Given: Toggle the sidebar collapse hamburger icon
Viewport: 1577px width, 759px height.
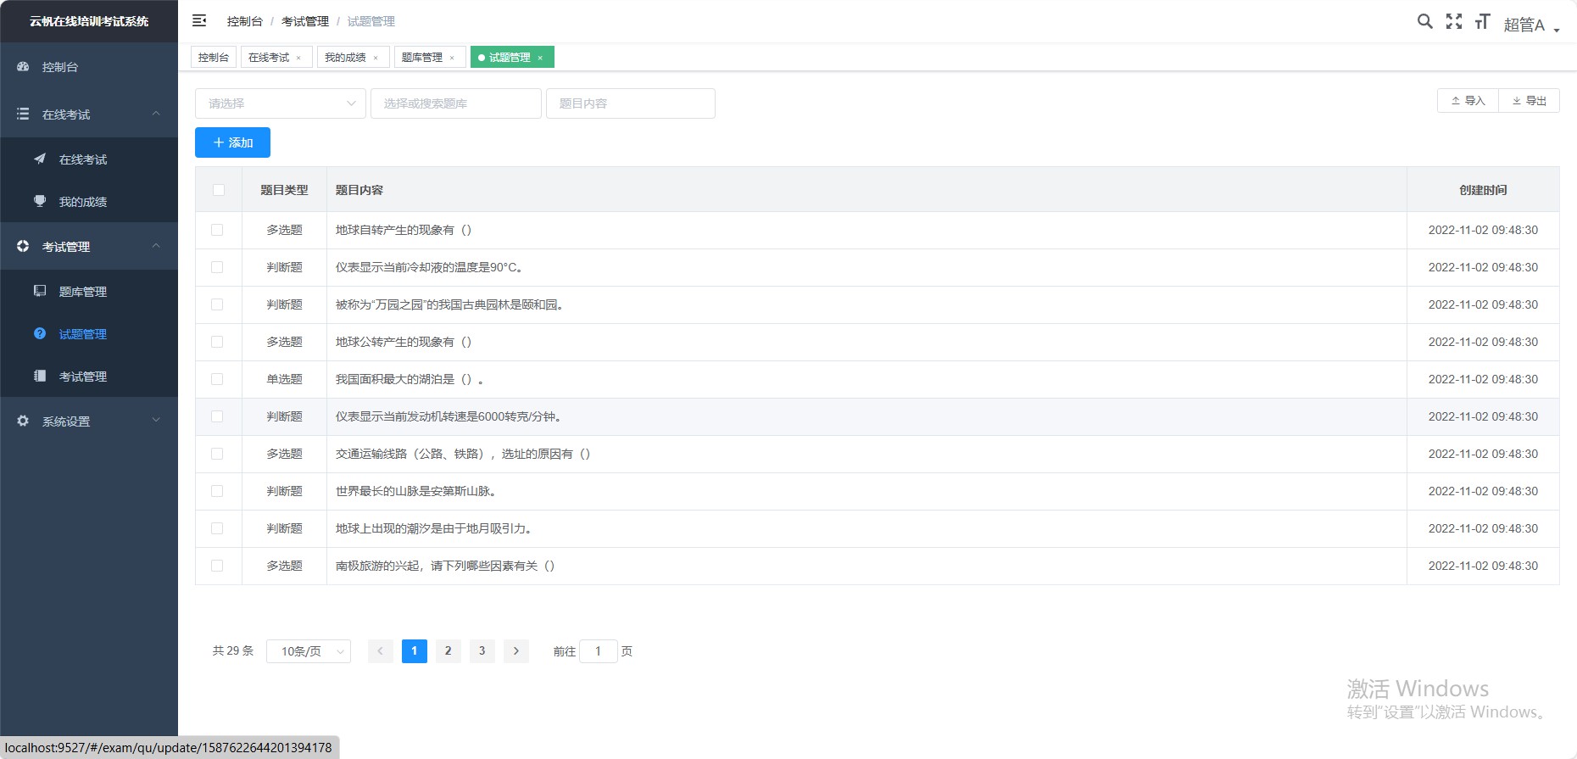Looking at the screenshot, I should pos(199,20).
